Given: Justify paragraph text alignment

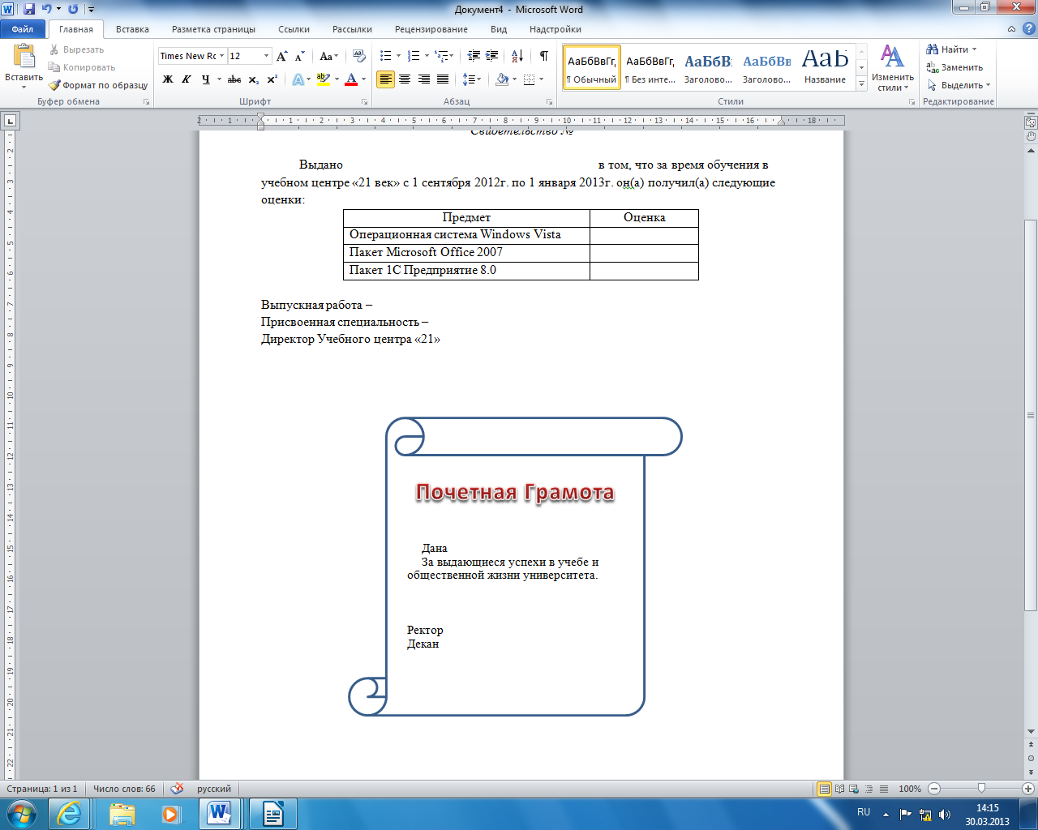Looking at the screenshot, I should click(x=443, y=79).
